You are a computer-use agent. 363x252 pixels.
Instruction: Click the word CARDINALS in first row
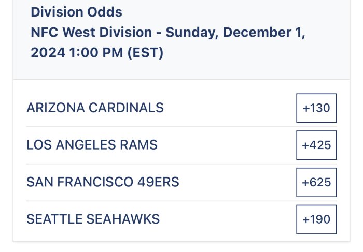pyautogui.click(x=126, y=108)
